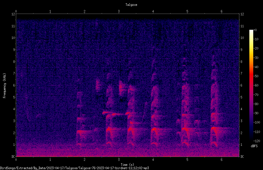The height and width of the screenshot is (170, 263).
Task: Click the Time (s) axis label
Action: [127, 165]
